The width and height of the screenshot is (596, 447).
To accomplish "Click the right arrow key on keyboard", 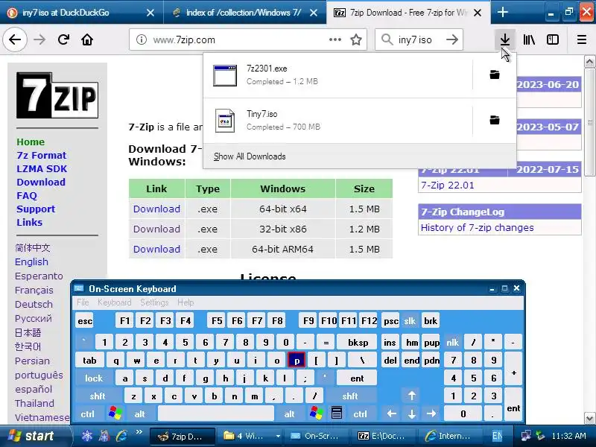I will click(x=431, y=413).
